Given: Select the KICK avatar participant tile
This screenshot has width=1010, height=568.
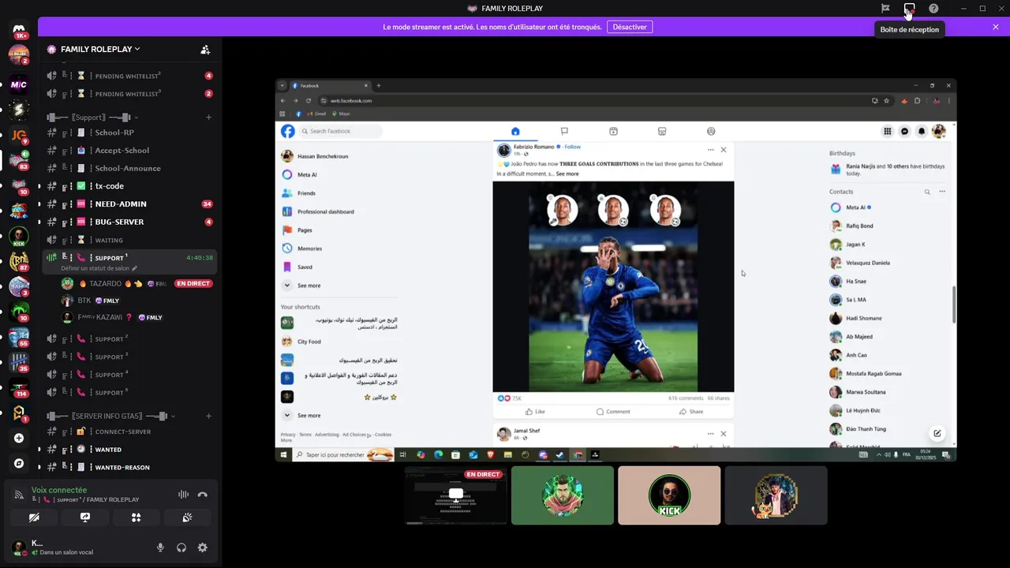Looking at the screenshot, I should (x=669, y=495).
